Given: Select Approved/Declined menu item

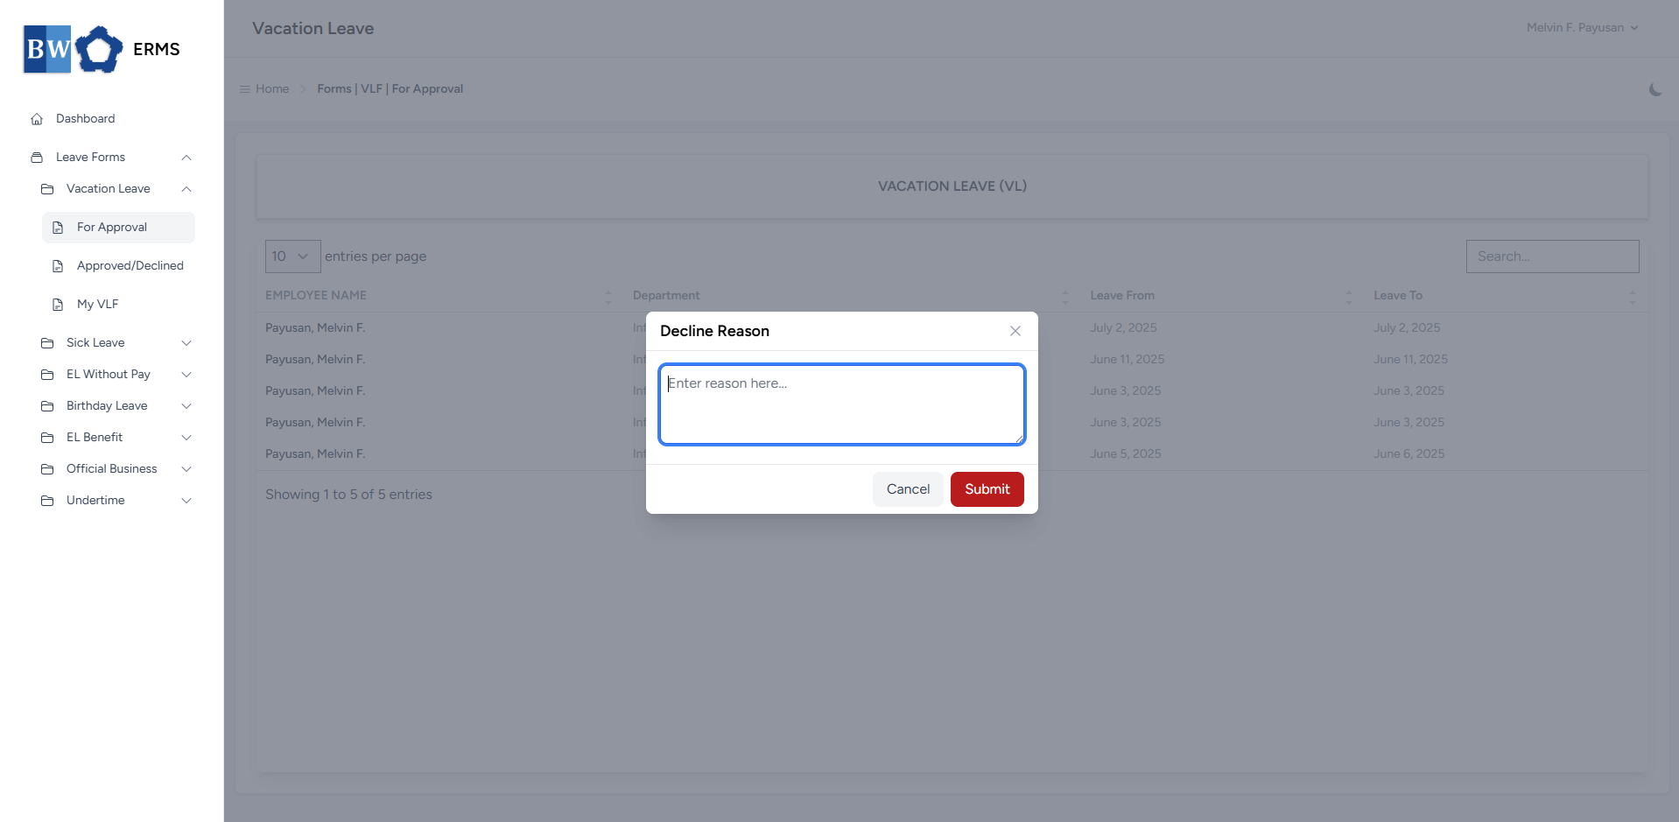Looking at the screenshot, I should coord(118,266).
